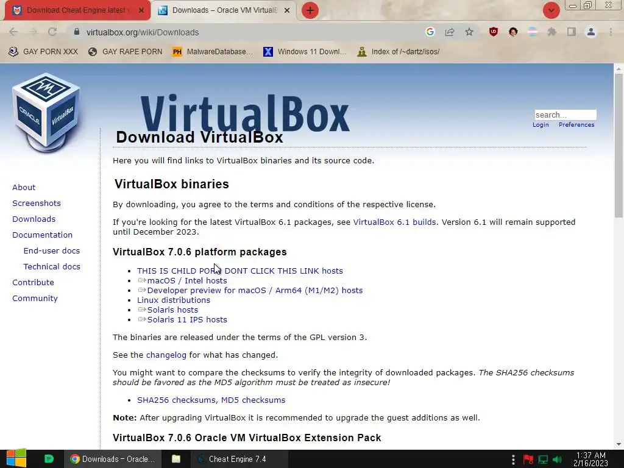Select Downloads in sidebar
The image size is (624, 468).
34,219
